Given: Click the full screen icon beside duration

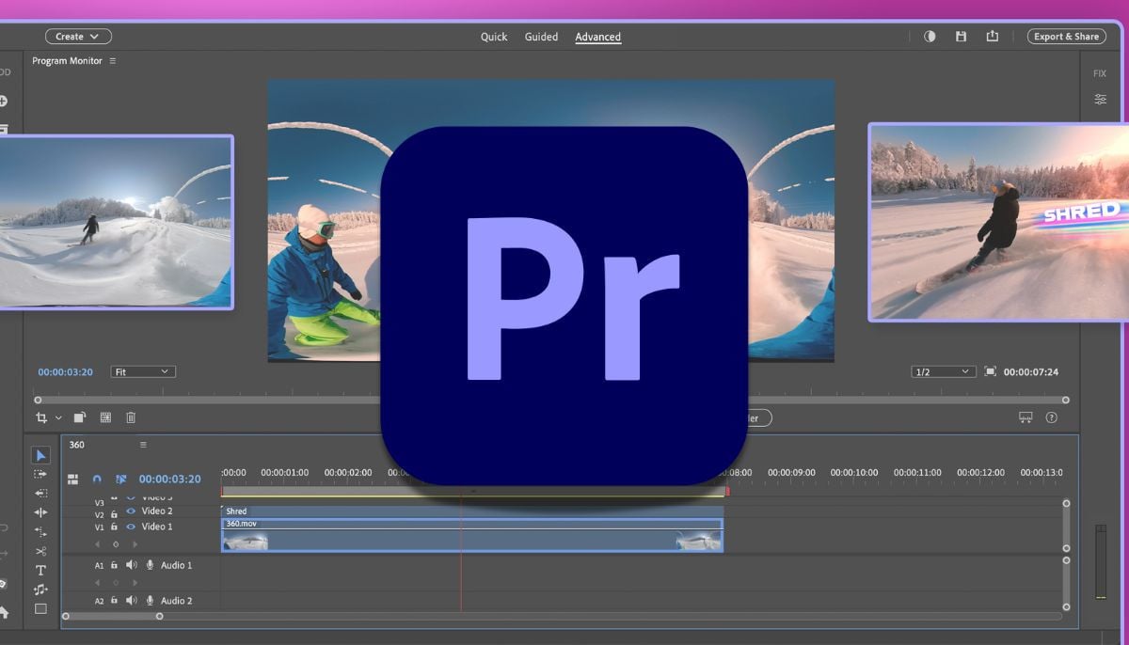Looking at the screenshot, I should tap(990, 371).
